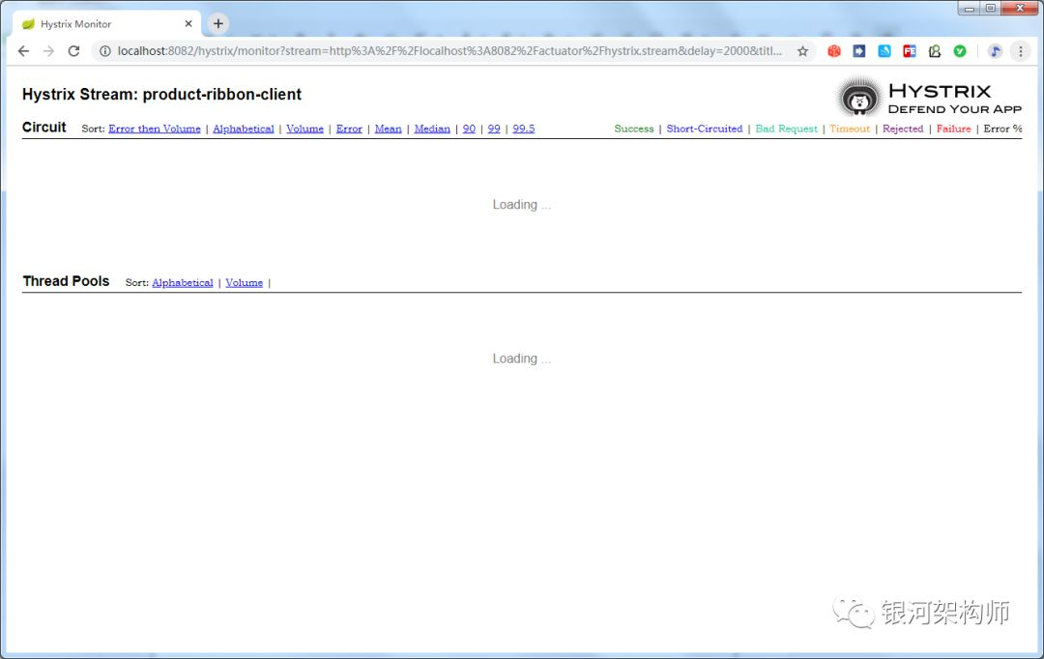Sort circuits by Mean

(389, 129)
